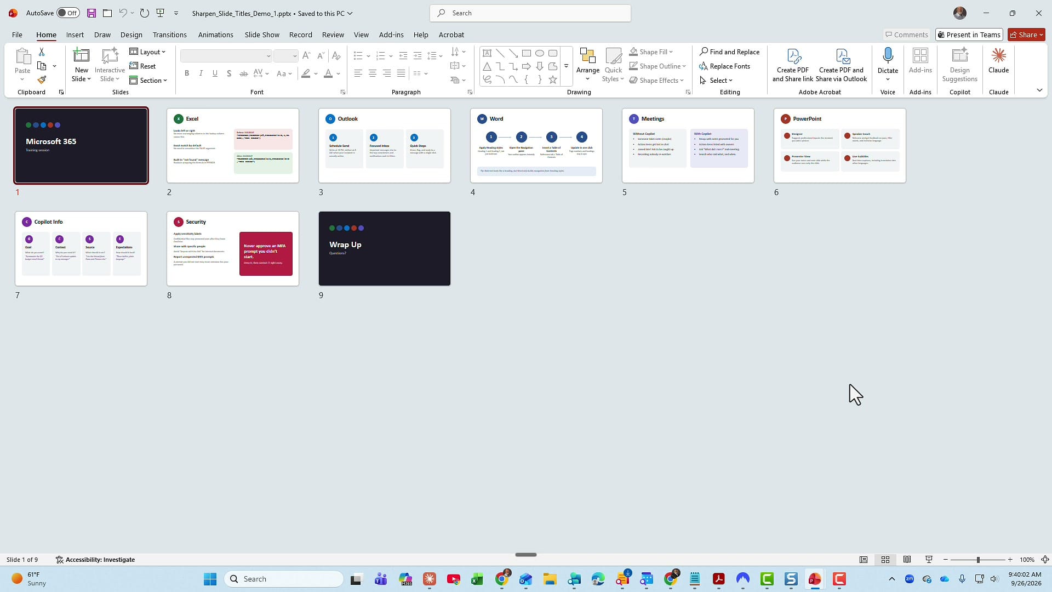Open the Claude add-in icon

[x=998, y=55]
